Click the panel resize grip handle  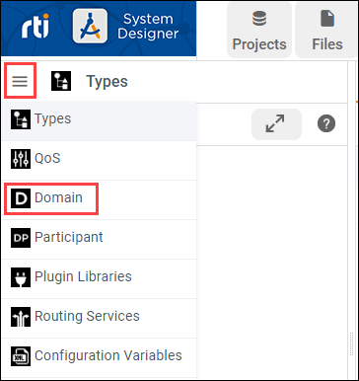pos(351,344)
